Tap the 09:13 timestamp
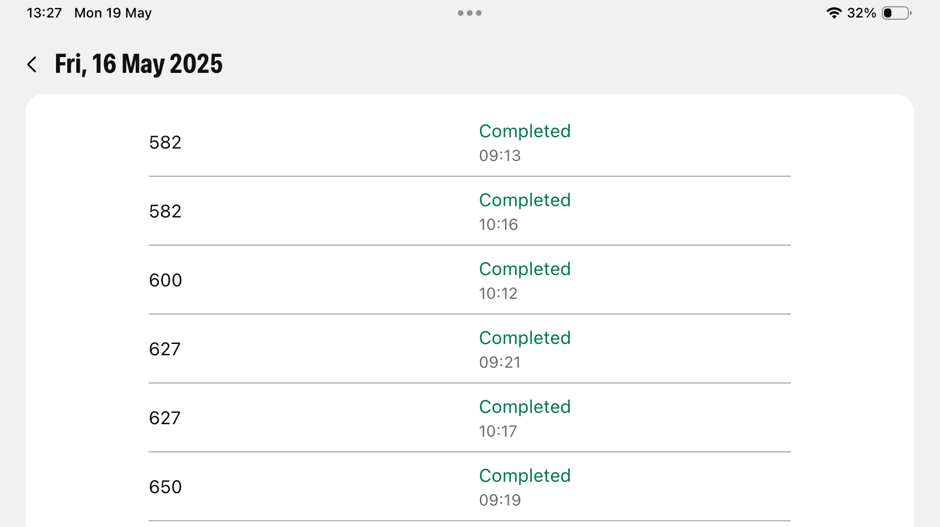Image resolution: width=940 pixels, height=527 pixels. 500,155
